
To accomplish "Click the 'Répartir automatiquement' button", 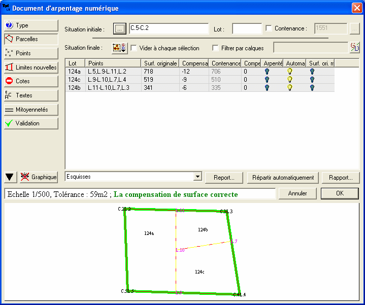I will [283, 178].
